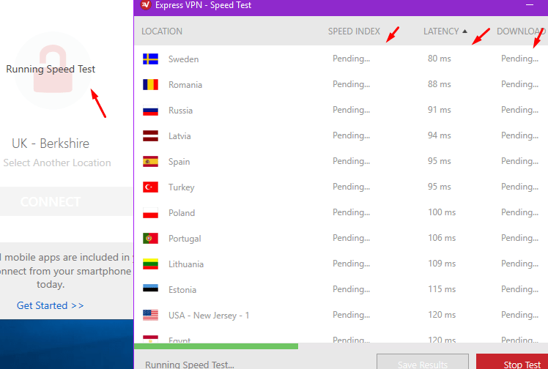
Task: Minimize the Speed Test window
Action: (x=530, y=5)
